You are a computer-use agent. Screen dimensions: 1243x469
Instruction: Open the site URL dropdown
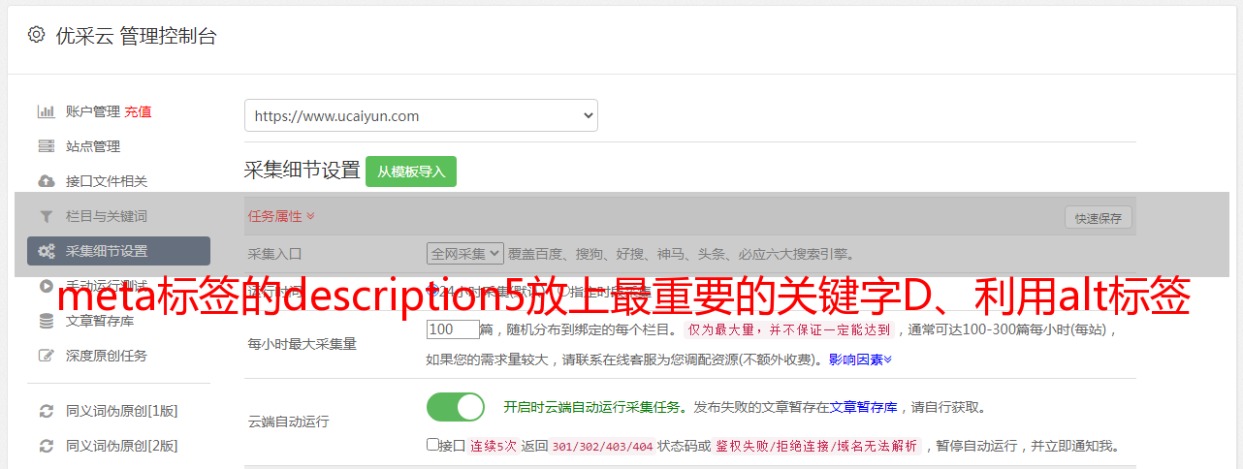(x=421, y=115)
